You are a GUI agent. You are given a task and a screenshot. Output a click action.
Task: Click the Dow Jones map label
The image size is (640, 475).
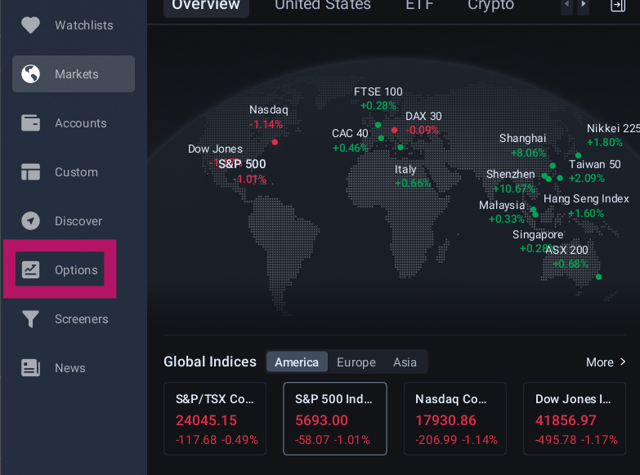[215, 149]
